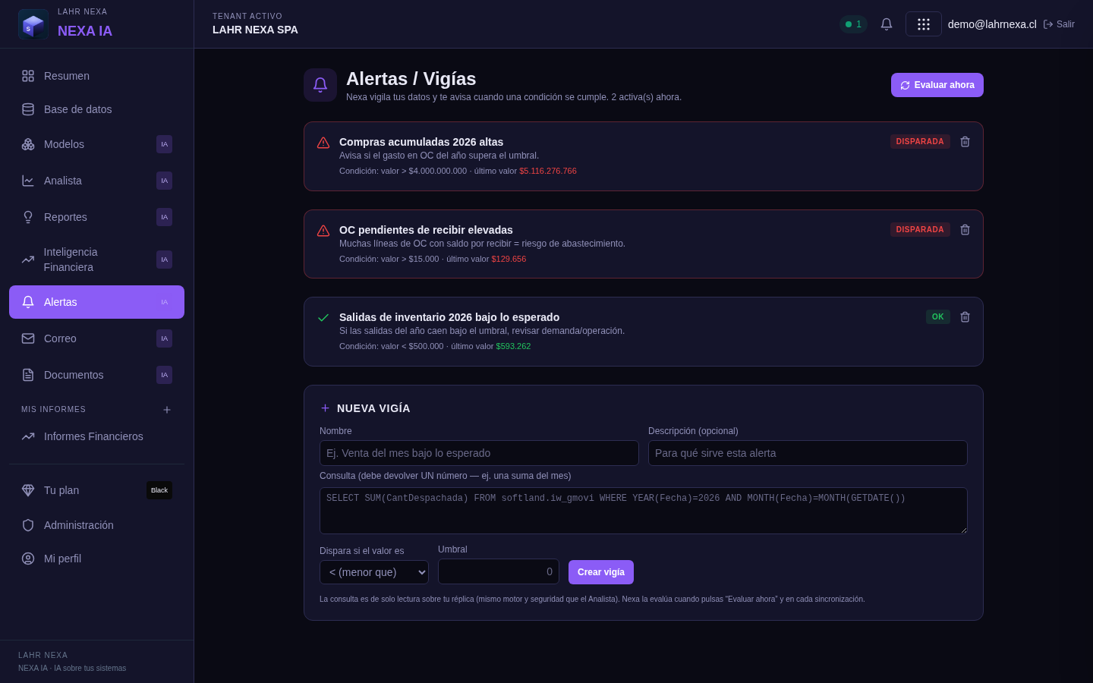Screen dimensions: 1093x683
Task: Click the plus icon beside NUEVA VIGÍA
Action: point(325,408)
